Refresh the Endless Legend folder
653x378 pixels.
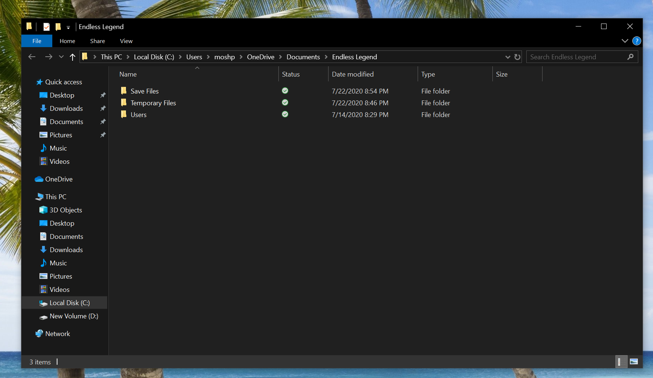click(x=517, y=57)
